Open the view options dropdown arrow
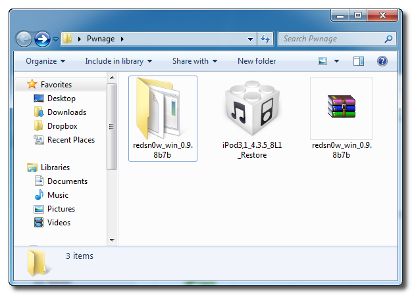This screenshot has width=412, height=295. [336, 61]
